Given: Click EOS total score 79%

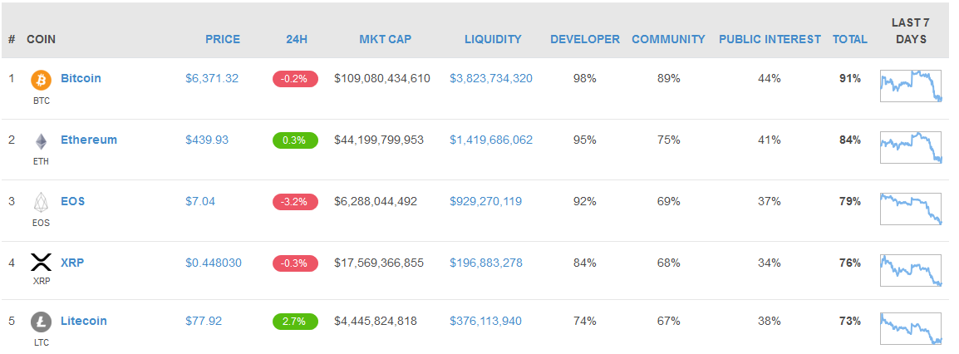Looking at the screenshot, I should [850, 201].
